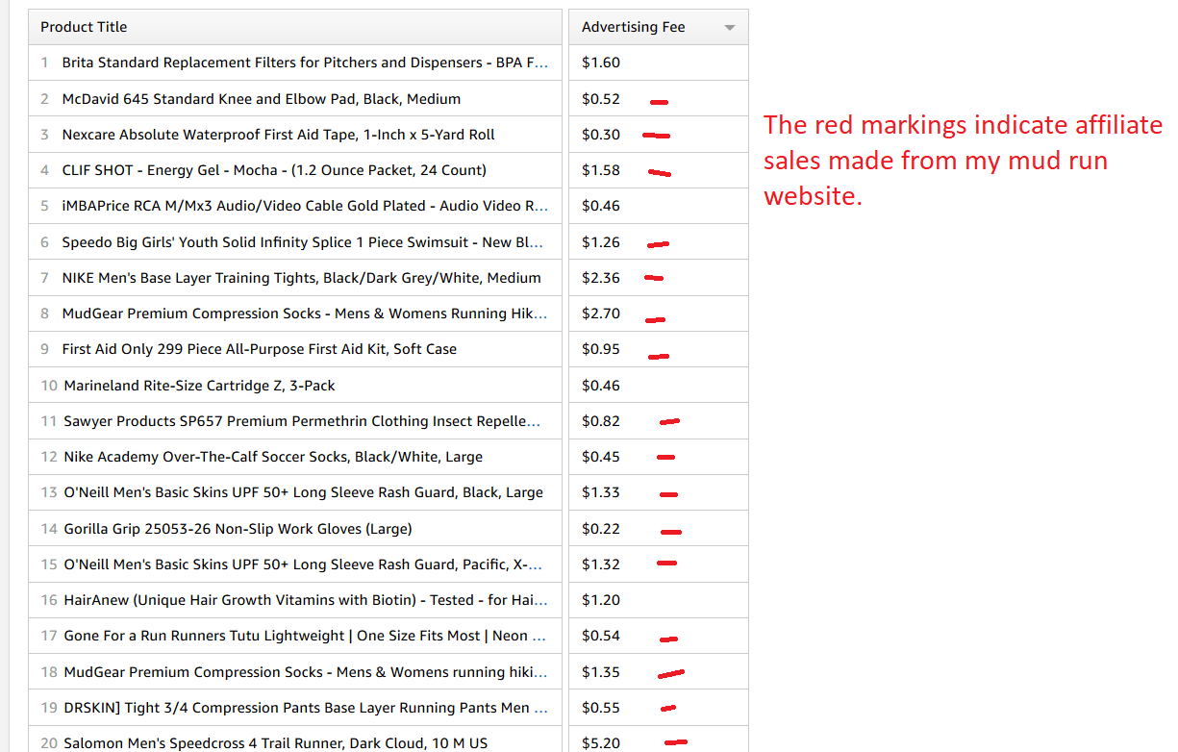Click the $0.55 fee for DRSKIN pants

coord(601,708)
